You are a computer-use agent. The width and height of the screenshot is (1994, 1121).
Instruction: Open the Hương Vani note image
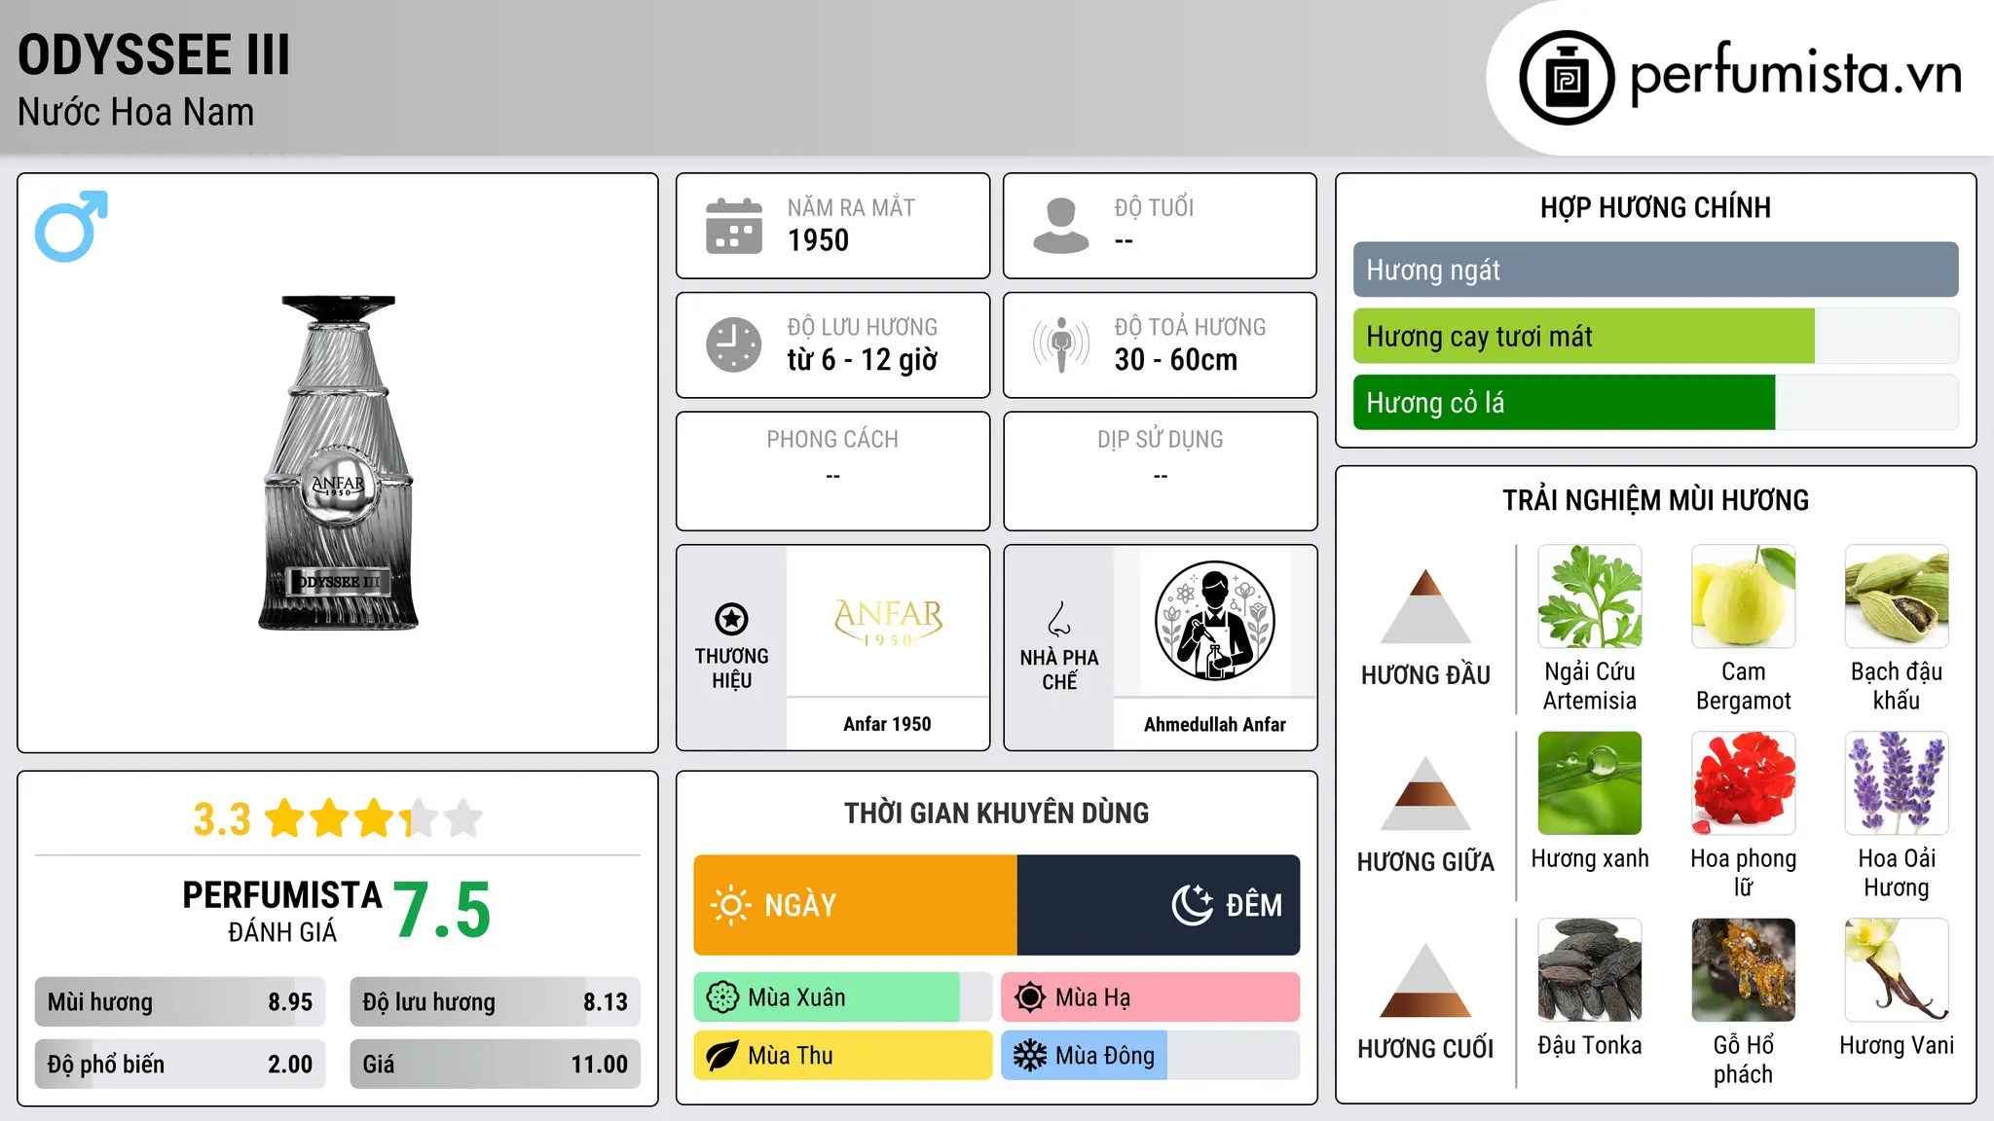click(x=1897, y=969)
